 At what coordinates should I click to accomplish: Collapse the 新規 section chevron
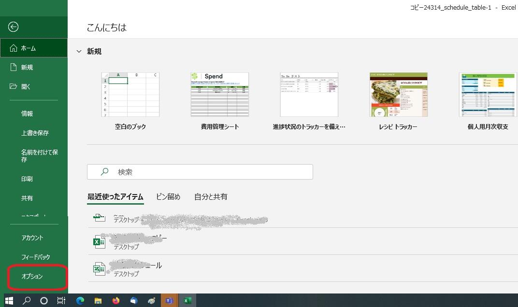(x=79, y=52)
